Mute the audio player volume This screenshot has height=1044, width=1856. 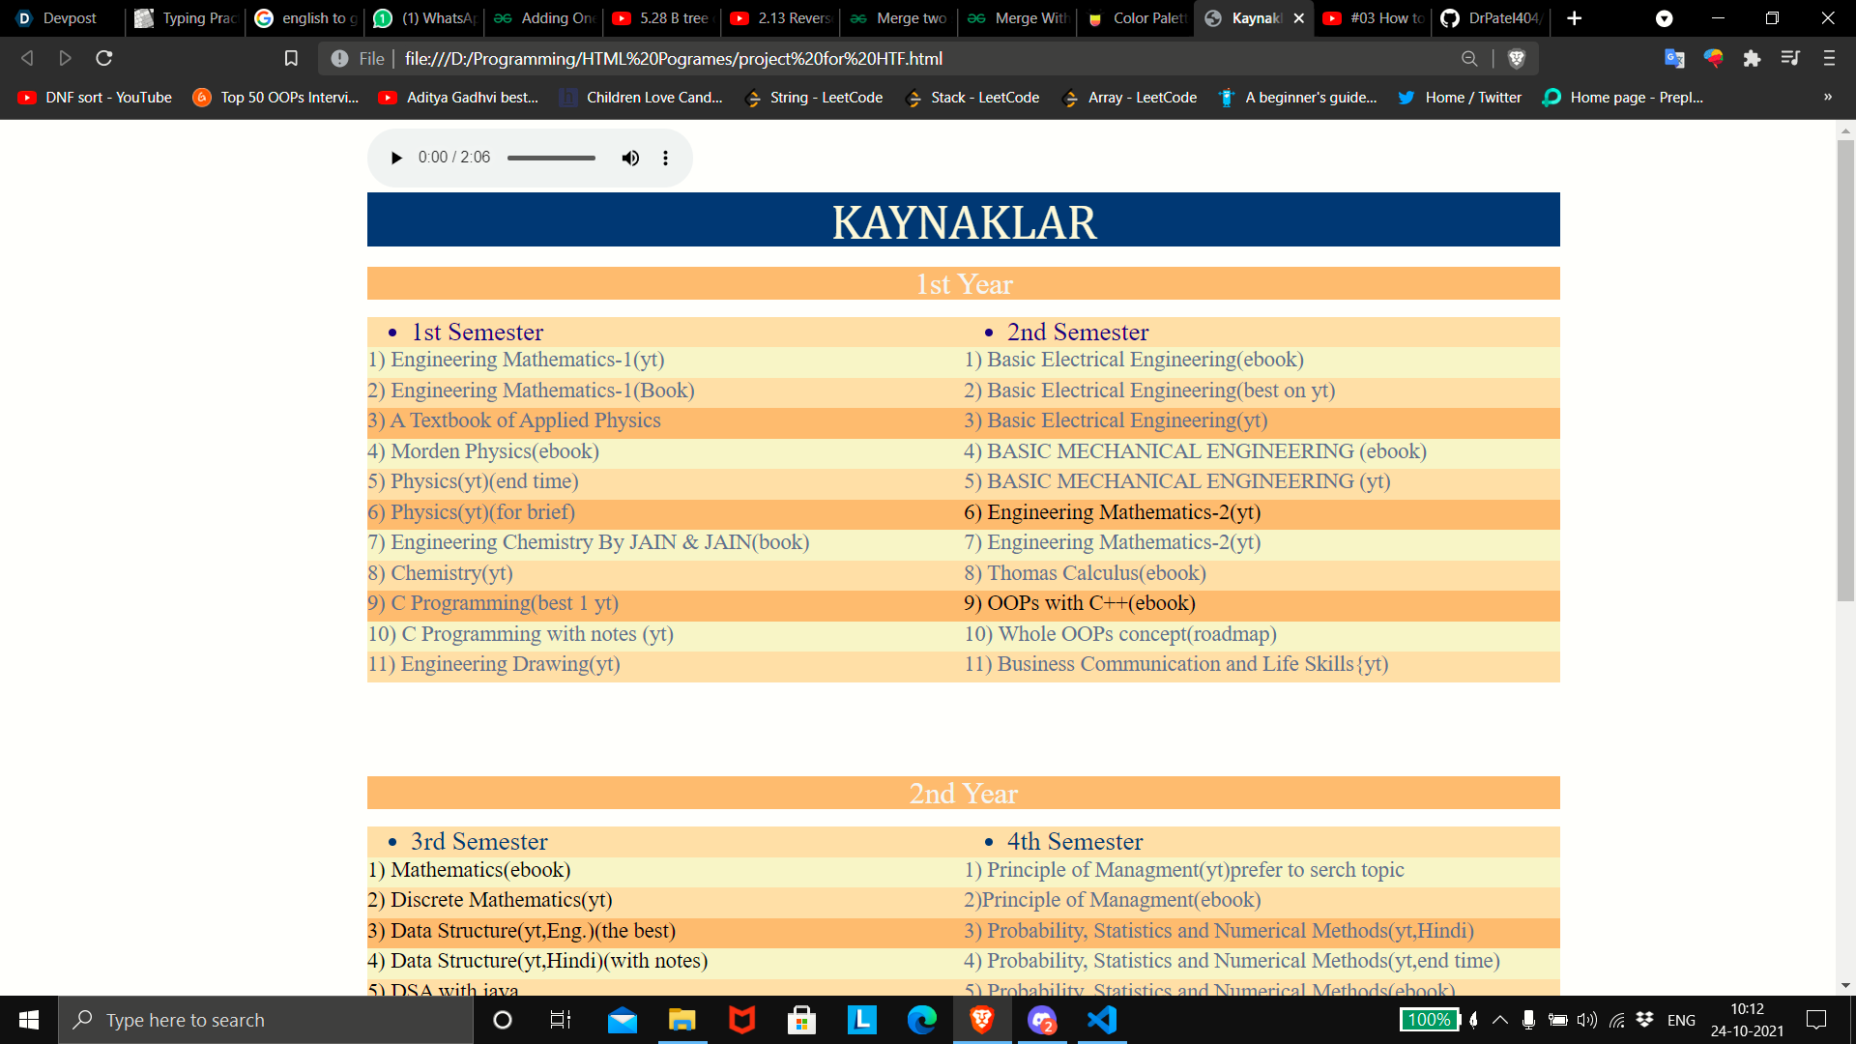630,158
